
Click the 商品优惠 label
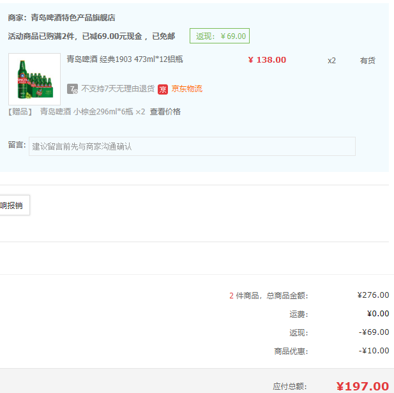click(x=291, y=351)
